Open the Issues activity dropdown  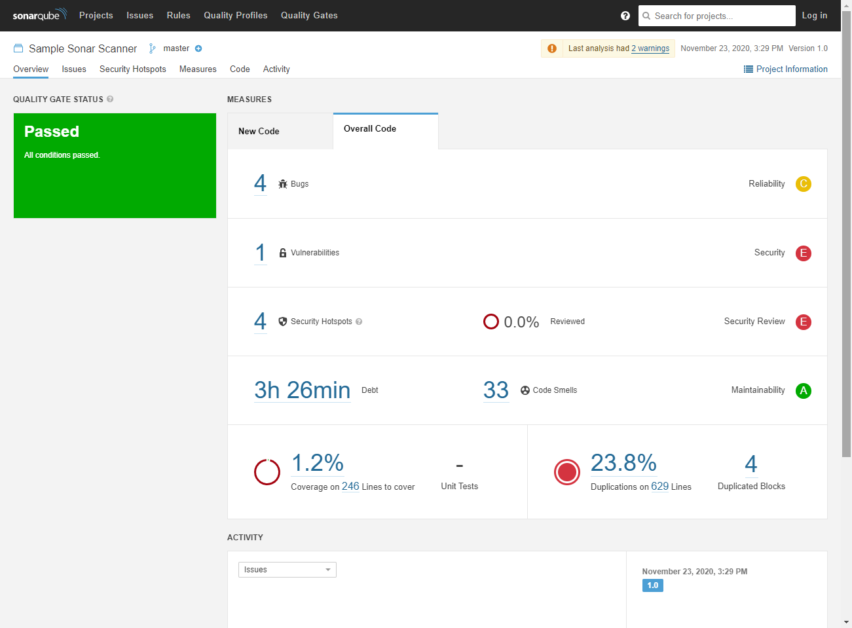point(287,570)
